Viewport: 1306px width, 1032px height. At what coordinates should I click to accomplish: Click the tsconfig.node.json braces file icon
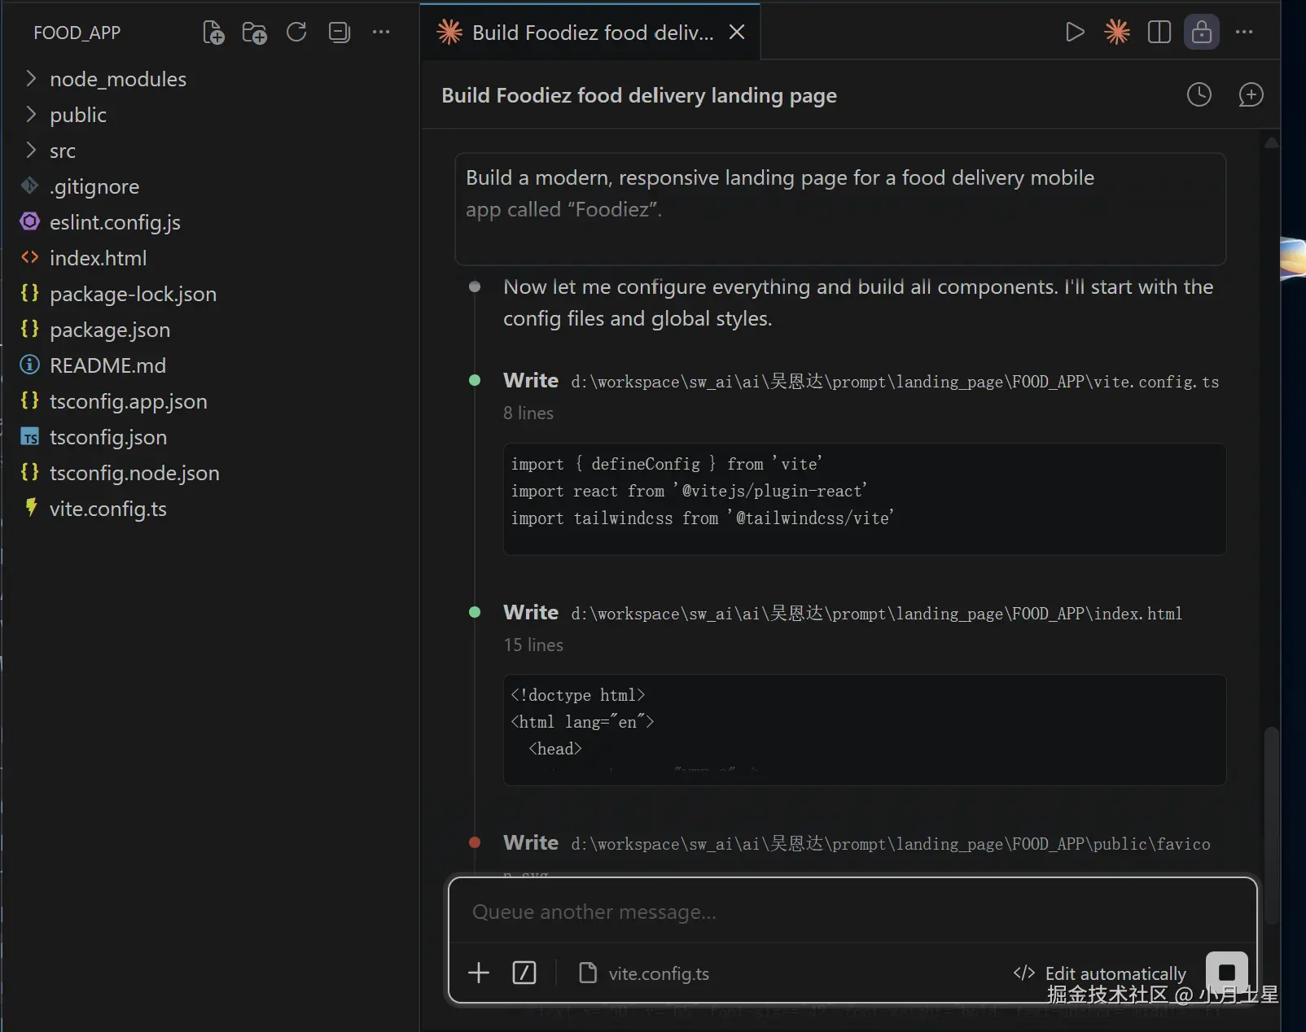coord(30,472)
